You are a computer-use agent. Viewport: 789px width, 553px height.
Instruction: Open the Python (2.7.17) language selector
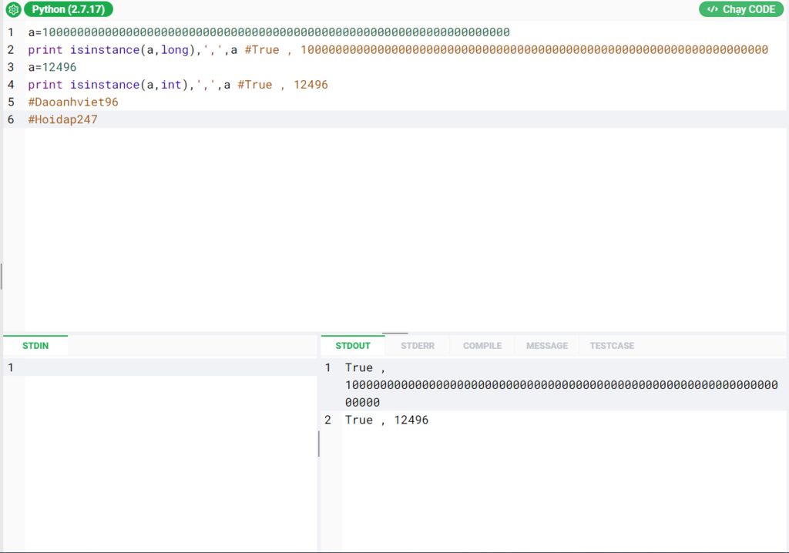click(69, 10)
